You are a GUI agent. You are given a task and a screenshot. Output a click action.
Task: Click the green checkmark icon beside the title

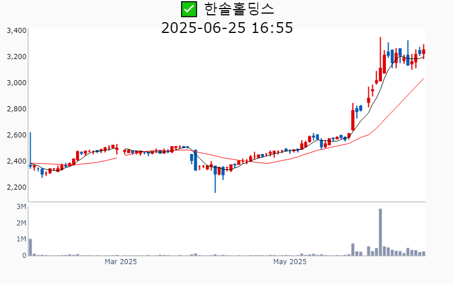click(x=189, y=9)
